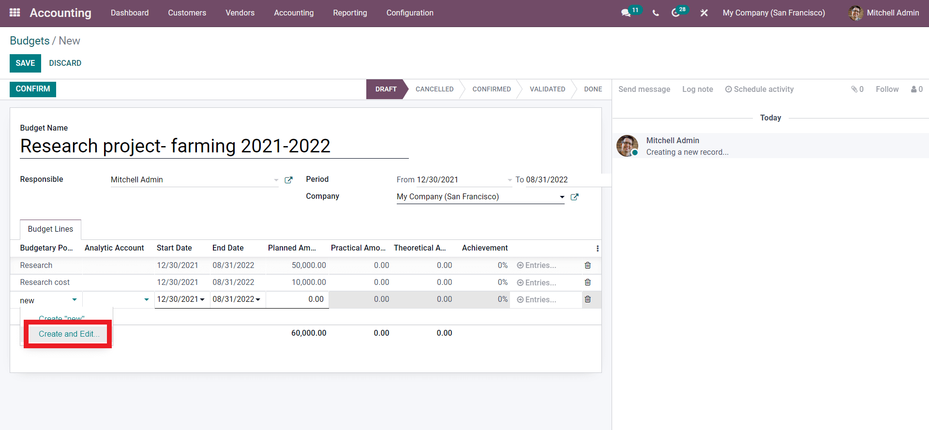
Task: Edit the Budget Name field
Action: tap(214, 146)
